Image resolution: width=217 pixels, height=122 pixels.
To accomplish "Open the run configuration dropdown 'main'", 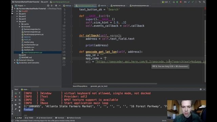I will [x=166, y=2].
